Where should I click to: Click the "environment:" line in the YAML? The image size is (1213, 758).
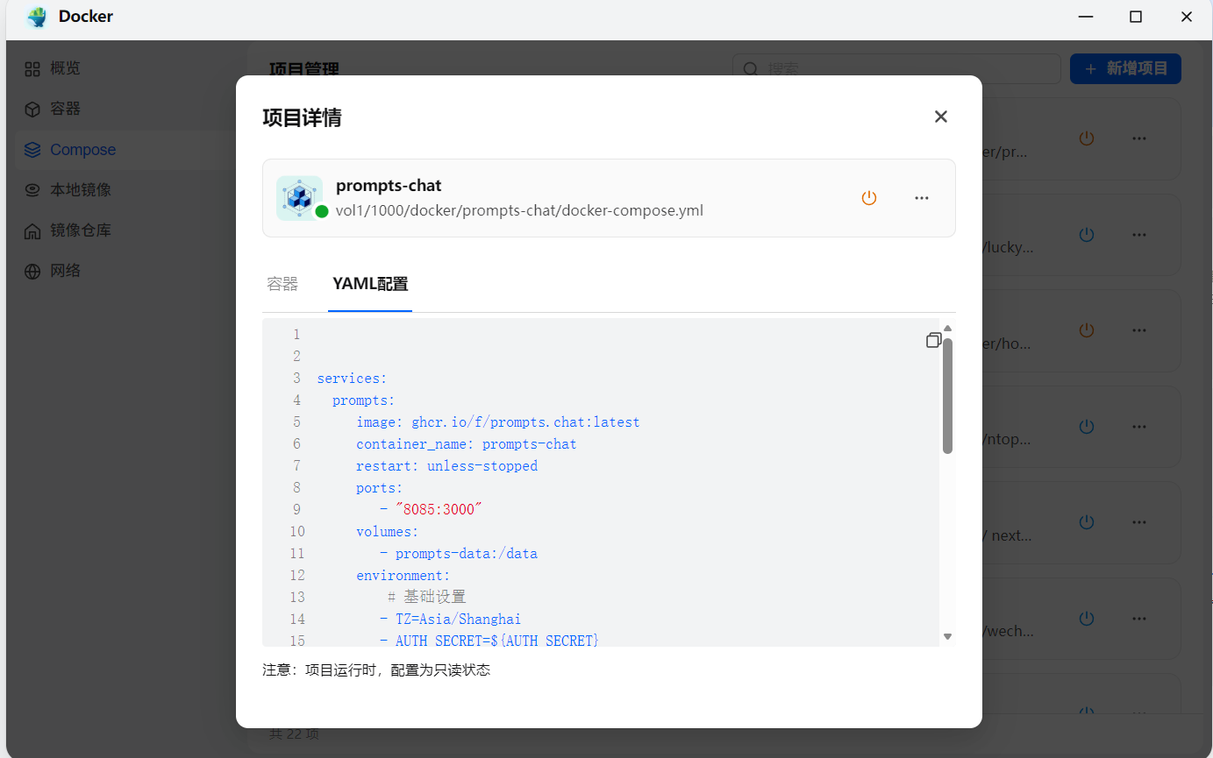(403, 576)
